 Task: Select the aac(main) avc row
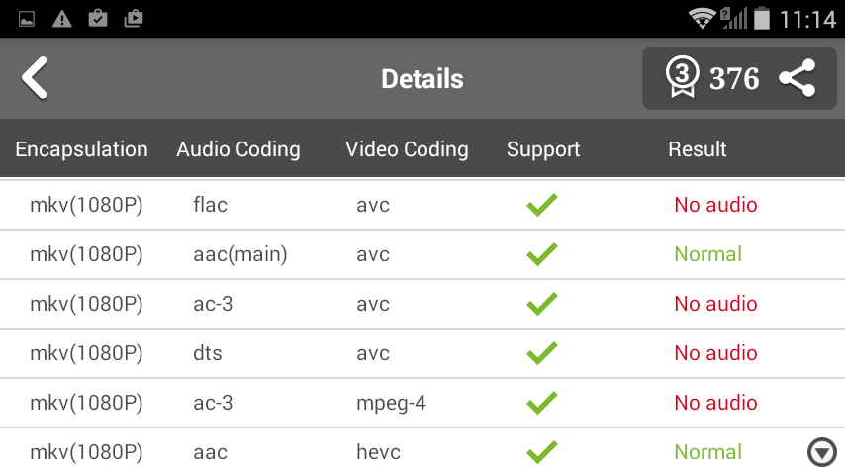(422, 254)
